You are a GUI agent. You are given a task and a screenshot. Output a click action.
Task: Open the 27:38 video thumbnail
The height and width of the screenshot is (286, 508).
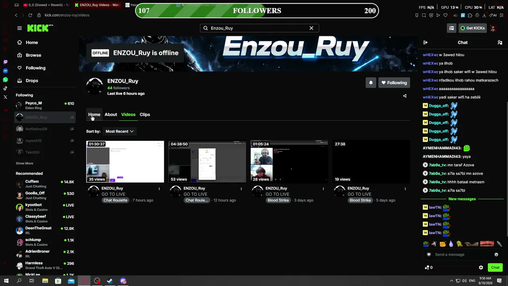pyautogui.click(x=371, y=161)
